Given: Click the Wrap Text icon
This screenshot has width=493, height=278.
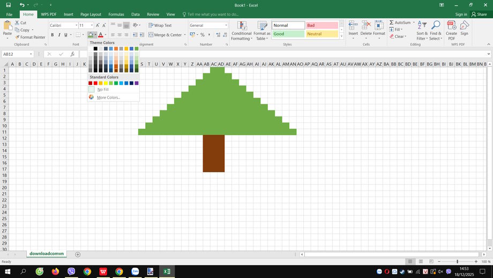Looking at the screenshot, I should pyautogui.click(x=151, y=25).
